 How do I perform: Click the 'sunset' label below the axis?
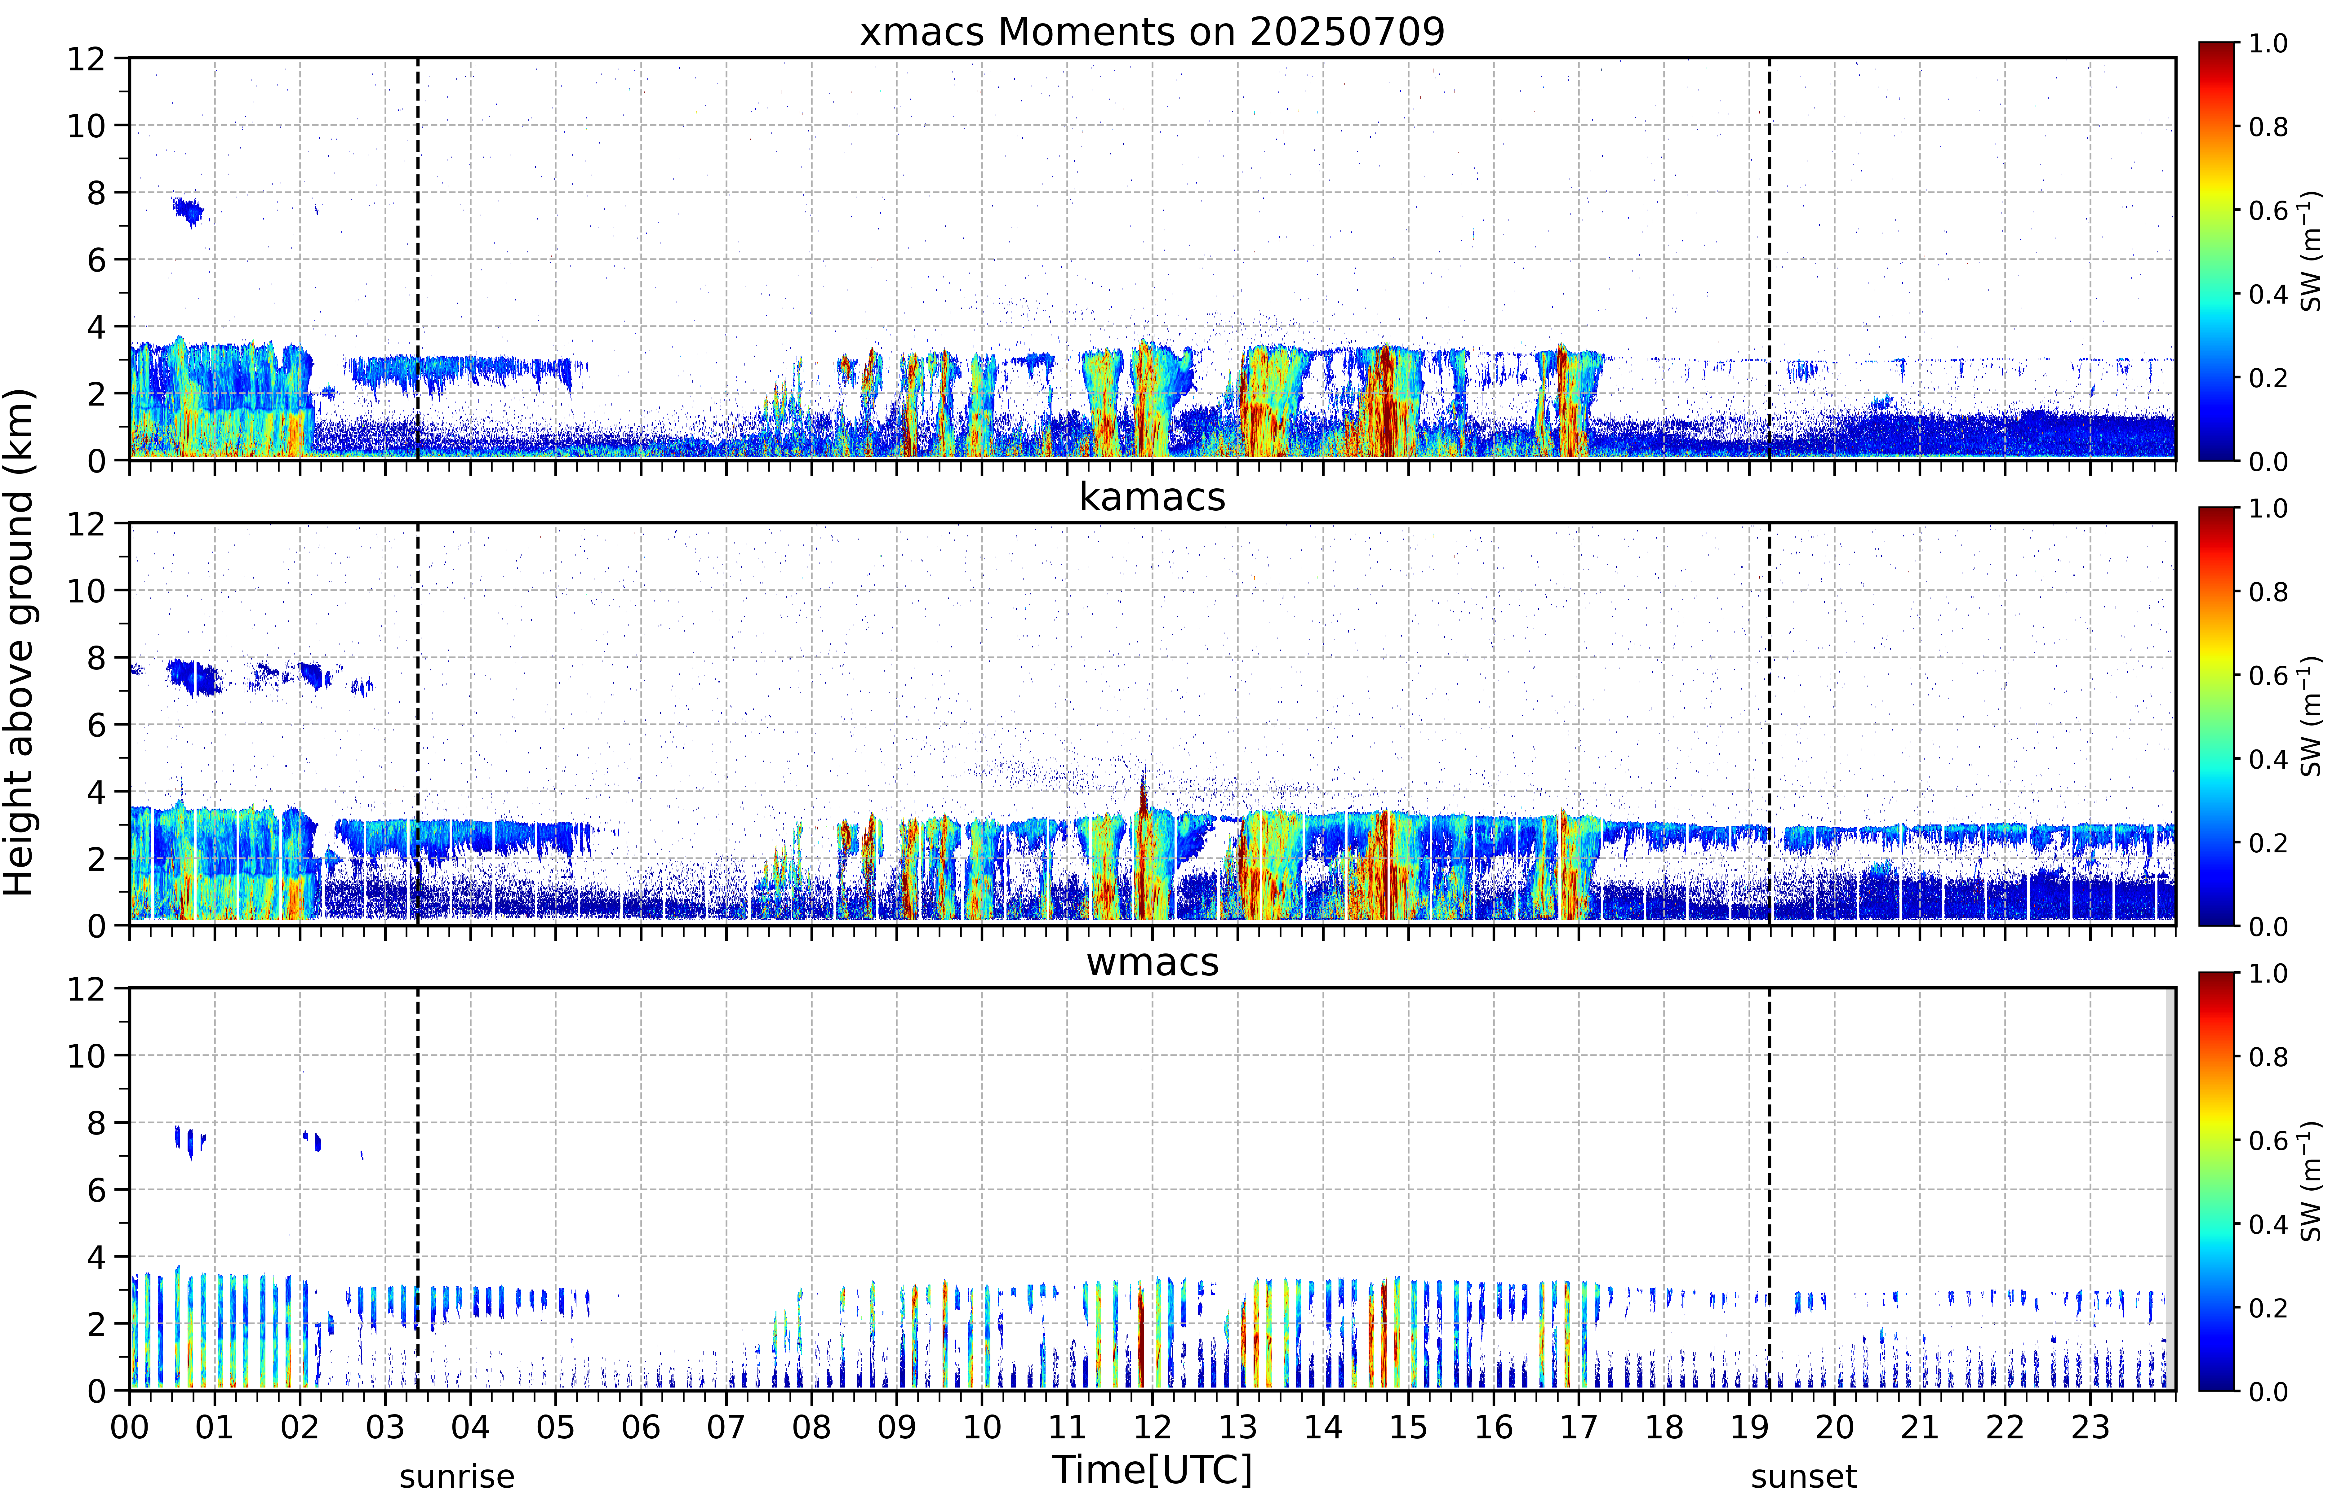[x=1804, y=1477]
